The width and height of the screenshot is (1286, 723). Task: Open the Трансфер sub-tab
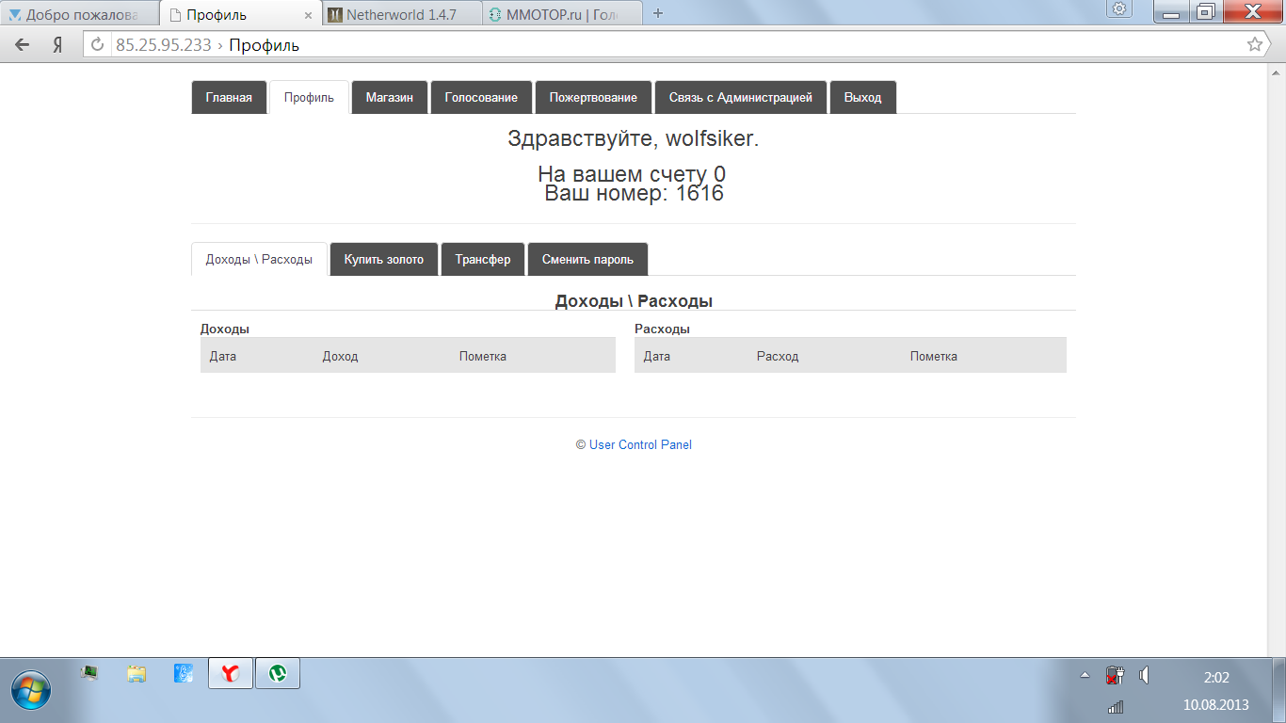(x=483, y=259)
